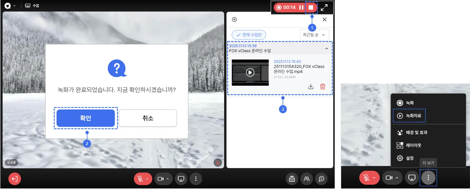The height and width of the screenshot is (189, 470).
Task: Enter fullscreen with the expand arrows icon
Action: point(324,8)
